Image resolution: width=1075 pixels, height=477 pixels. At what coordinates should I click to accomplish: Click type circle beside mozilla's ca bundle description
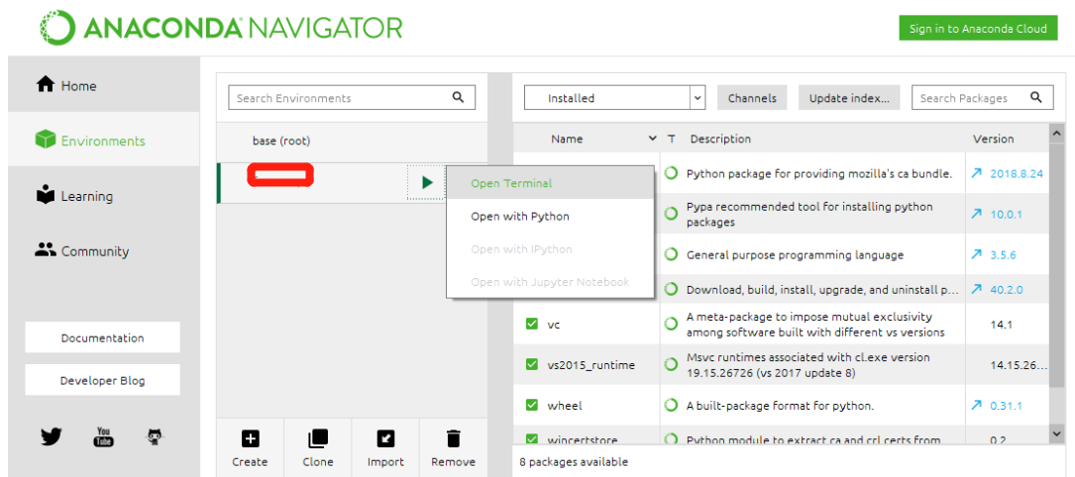coord(671,173)
